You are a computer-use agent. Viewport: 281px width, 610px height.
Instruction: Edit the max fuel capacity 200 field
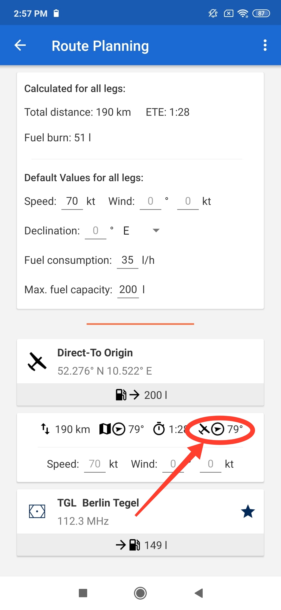coord(128,290)
